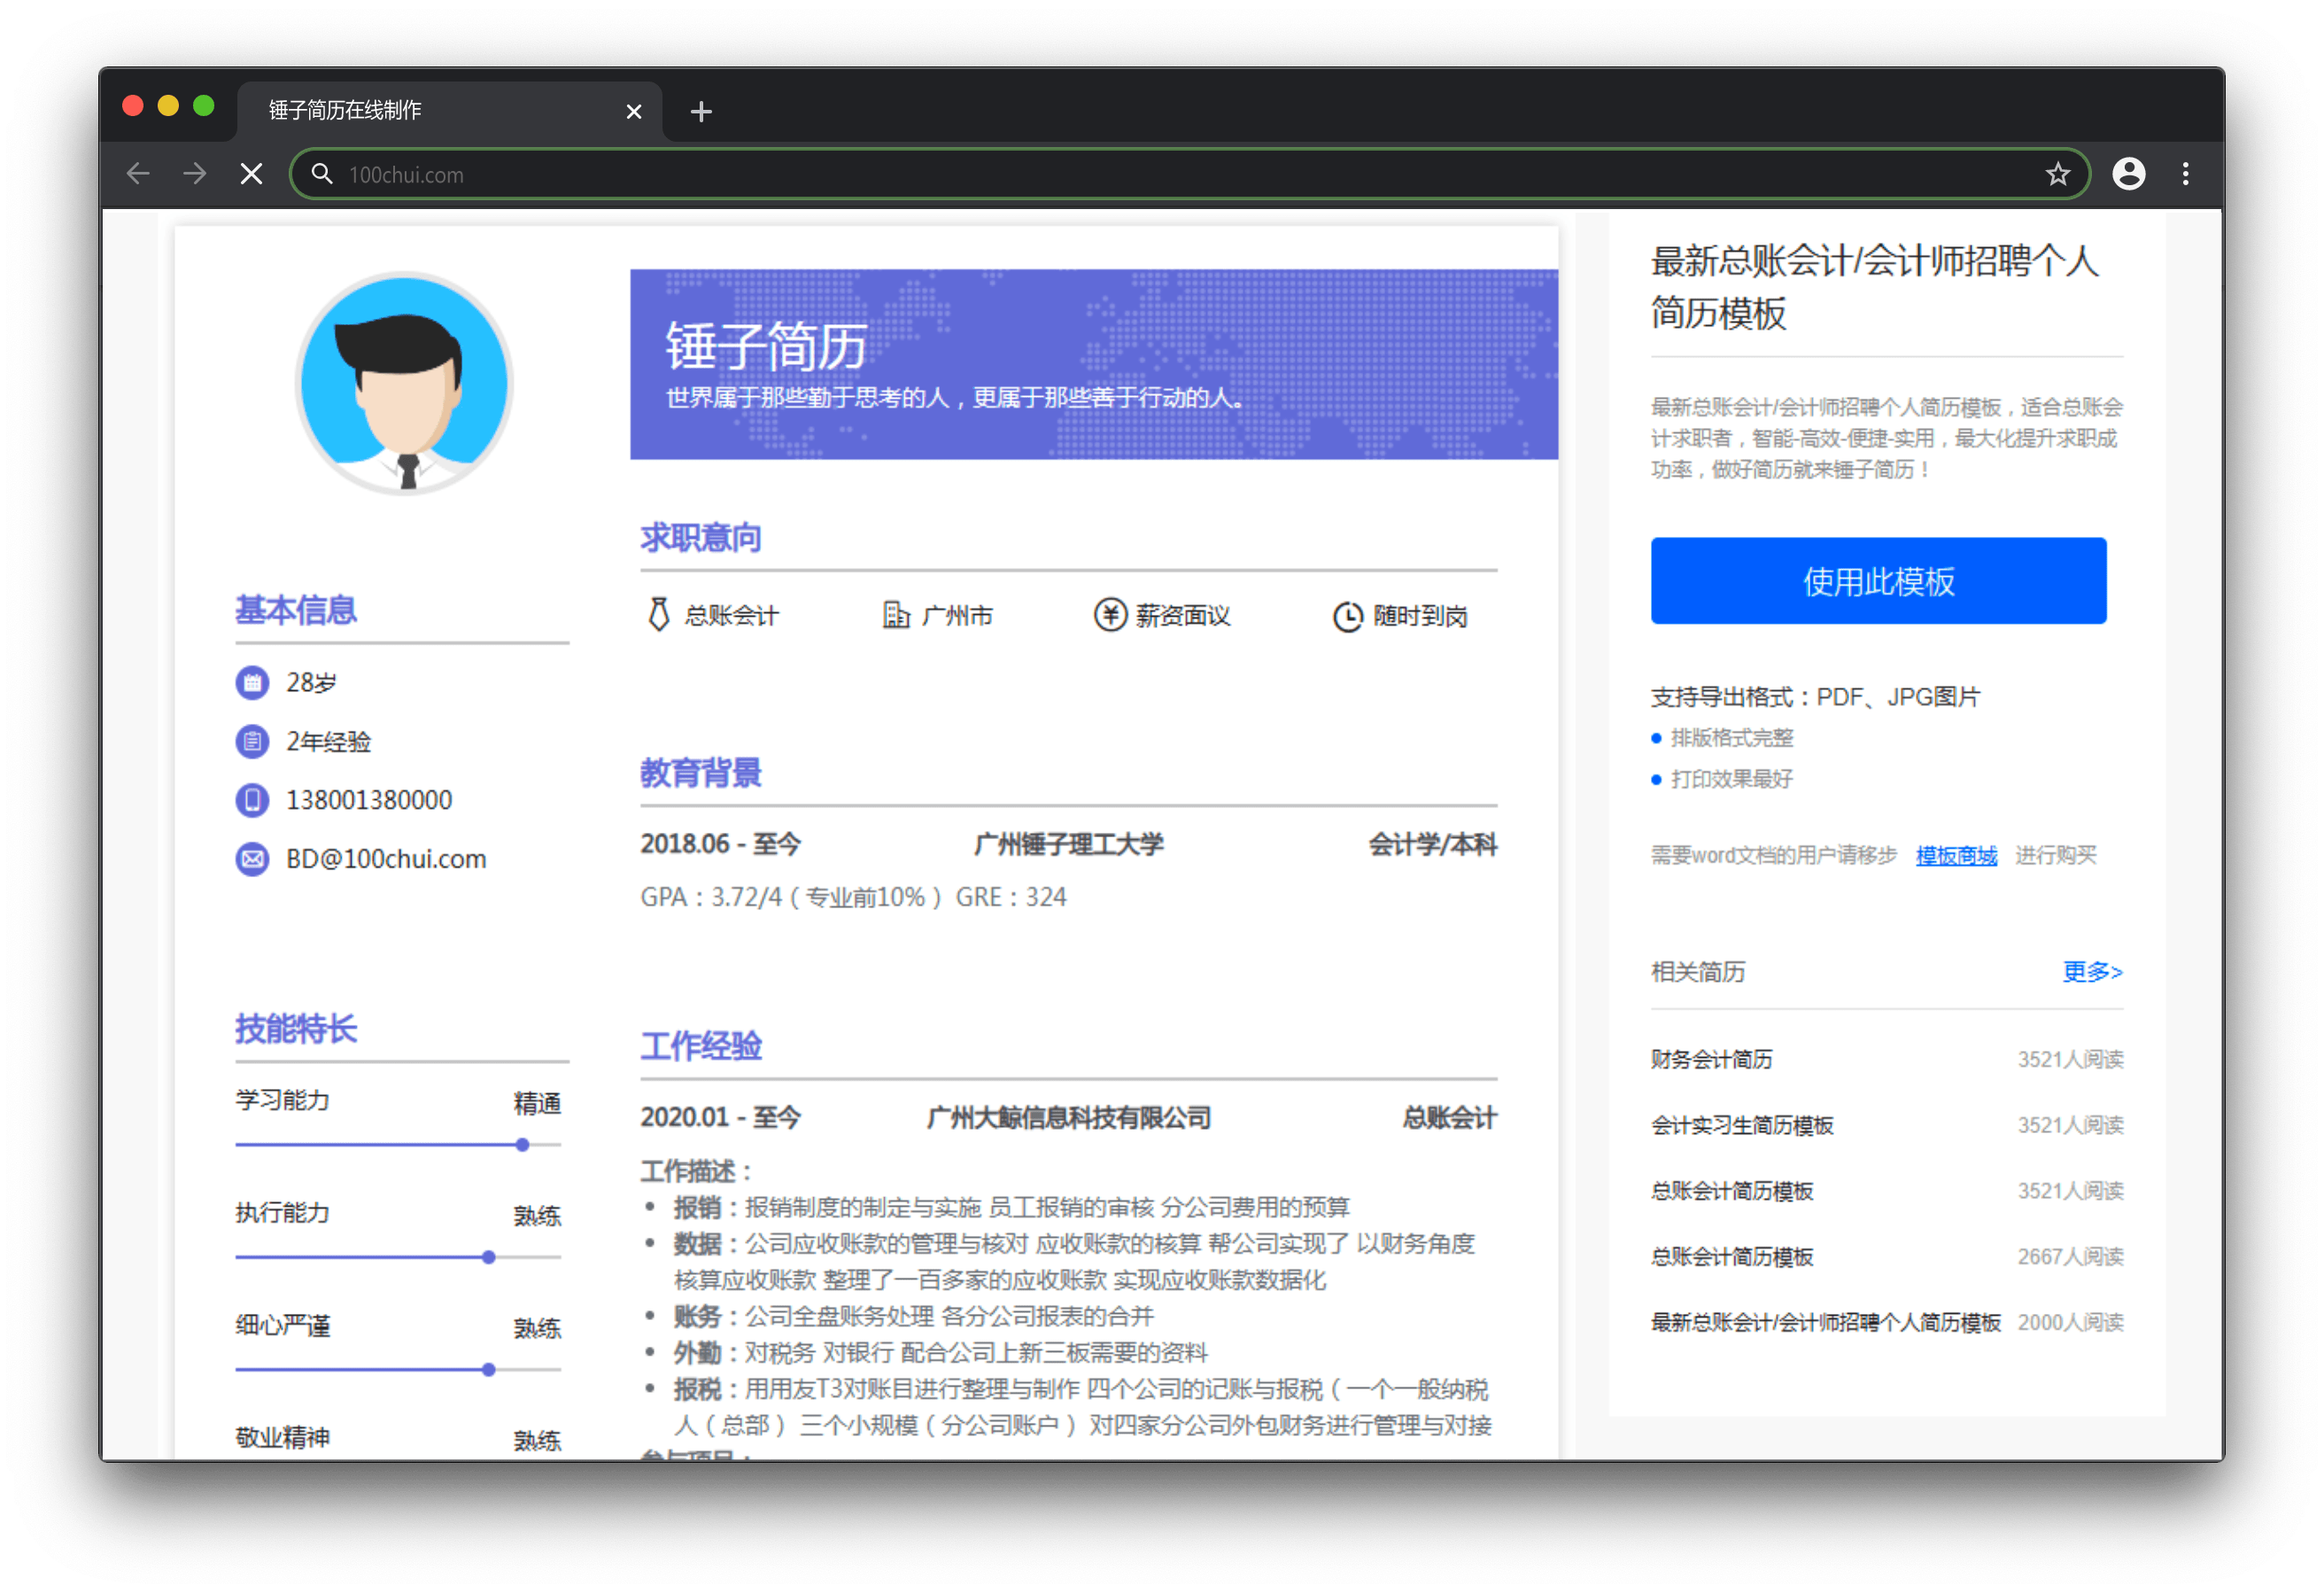This screenshot has width=2324, height=1593.
Task: Click the 排版格式完整 bullet item
Action: click(x=1731, y=738)
